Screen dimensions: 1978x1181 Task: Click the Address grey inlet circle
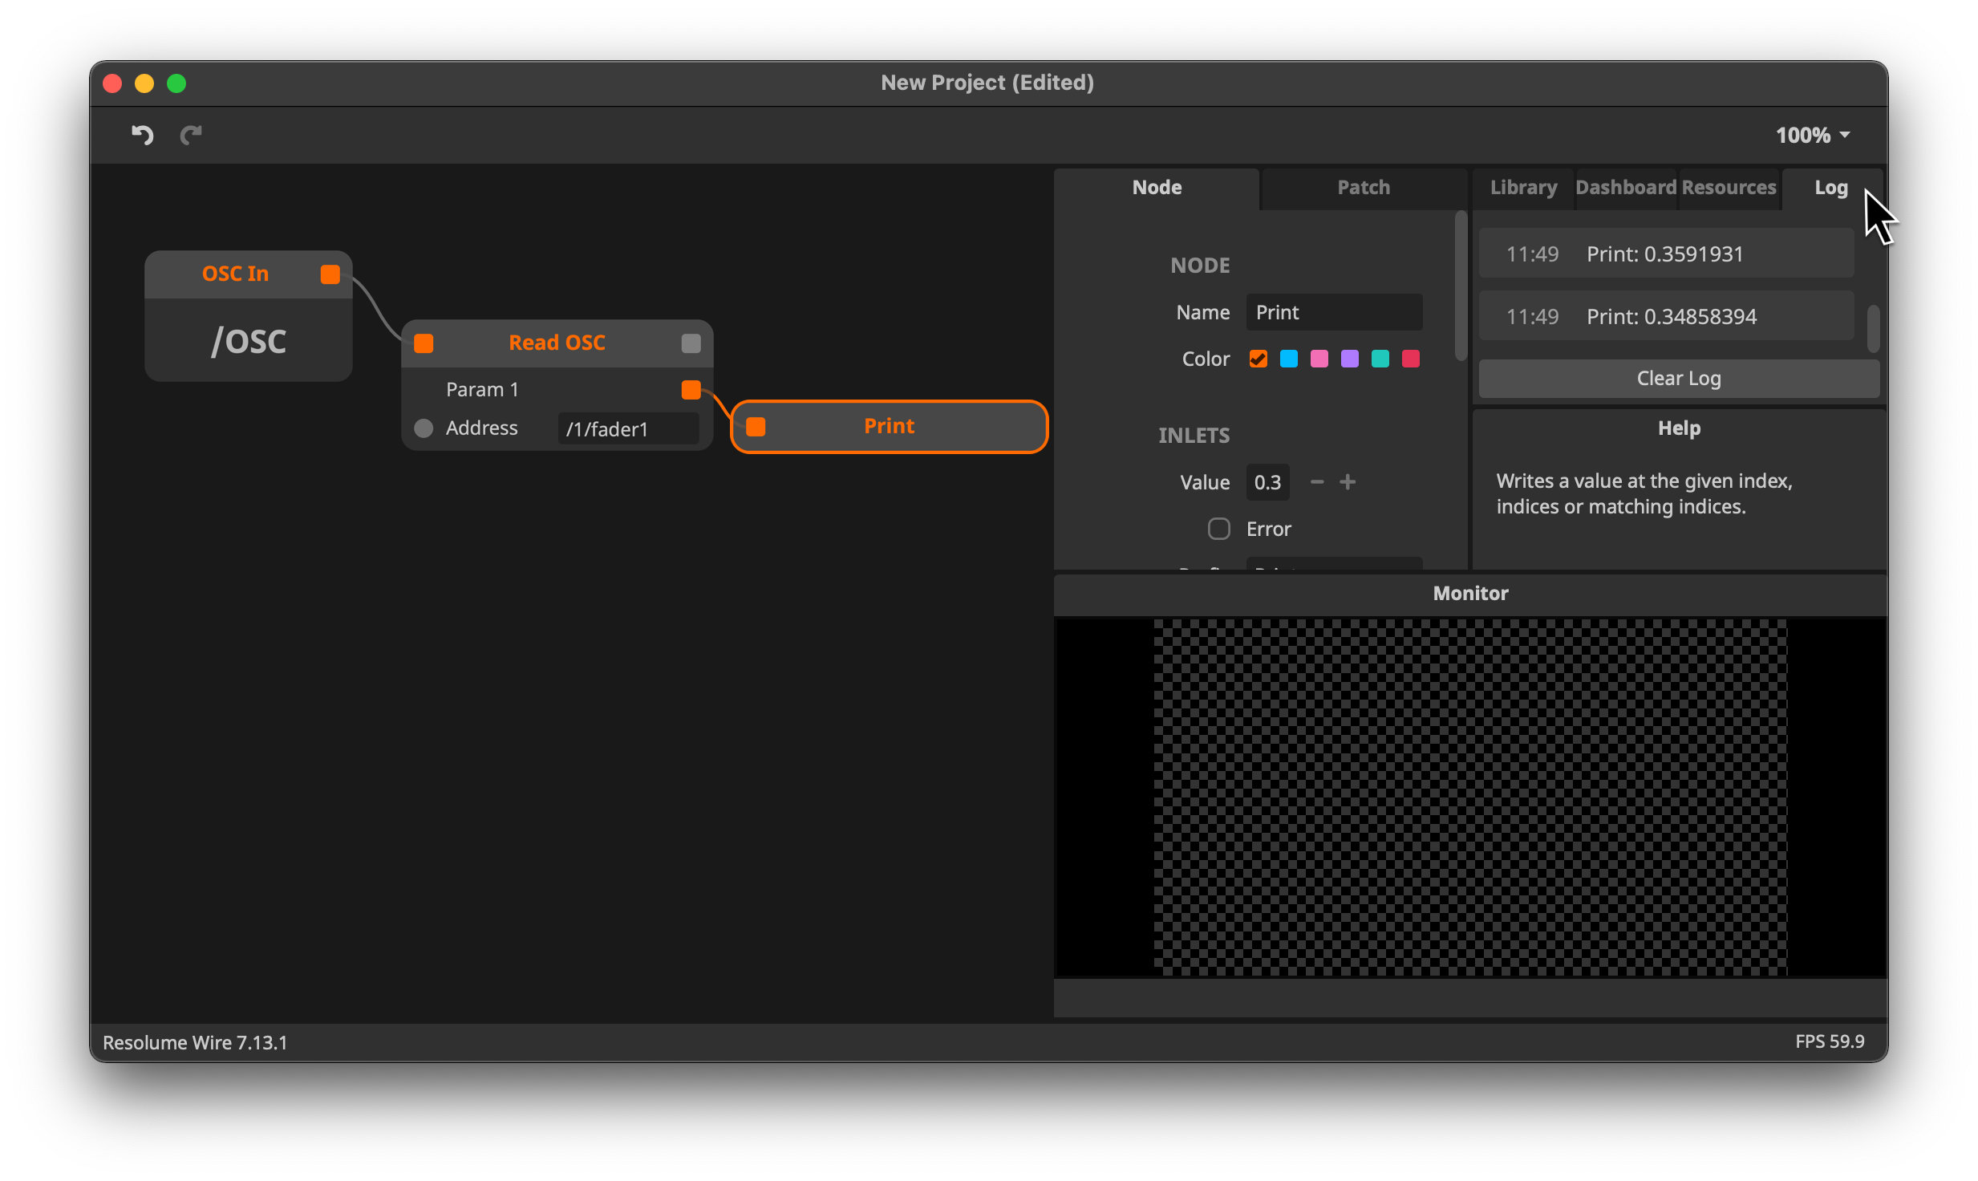tap(424, 428)
